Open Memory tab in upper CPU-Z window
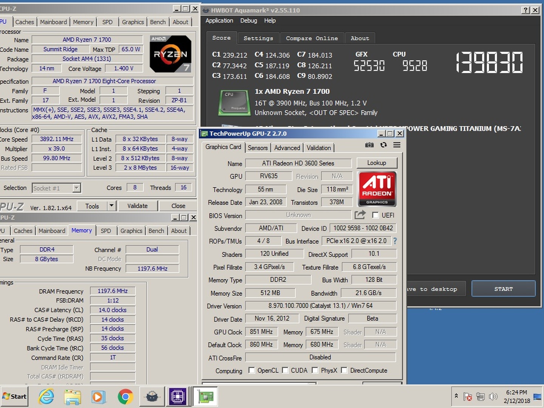Screen dimensions: 544x408 (x=83, y=22)
